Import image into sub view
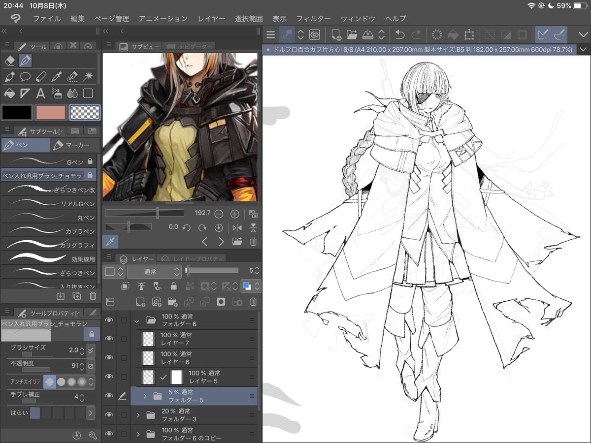Viewport: 591px width, 443px height. [237, 242]
